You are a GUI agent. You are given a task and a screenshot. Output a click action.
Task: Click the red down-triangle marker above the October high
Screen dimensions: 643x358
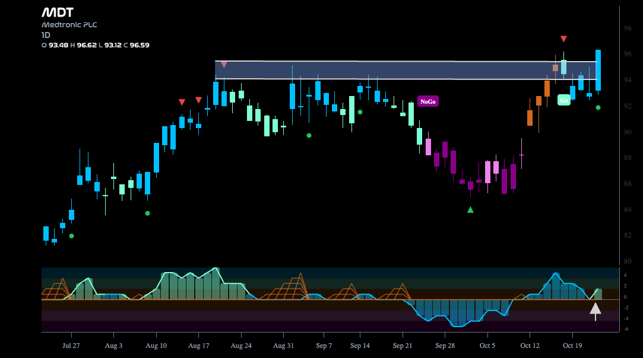click(x=563, y=39)
